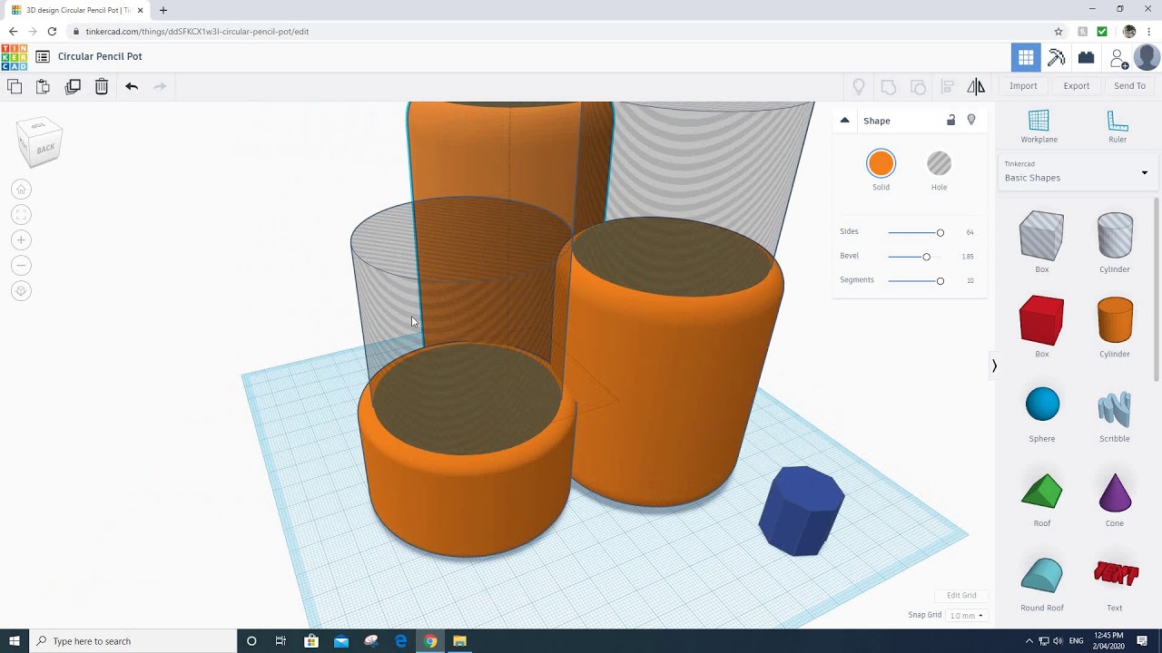
Task: Open File Explorer from taskbar
Action: (460, 641)
